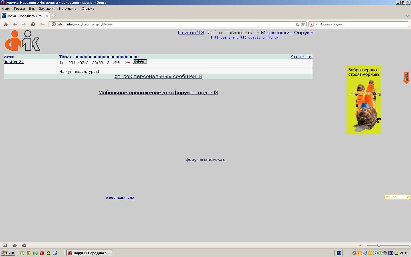411x257 pixels.
Task: Go back using the back arrow
Action: click(15, 24)
